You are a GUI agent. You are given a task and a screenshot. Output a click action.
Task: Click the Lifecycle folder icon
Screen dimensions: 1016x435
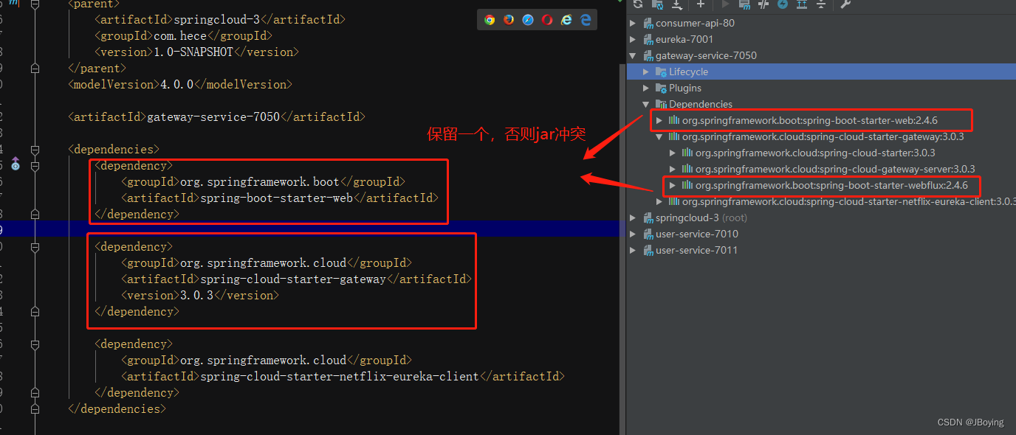[662, 72]
